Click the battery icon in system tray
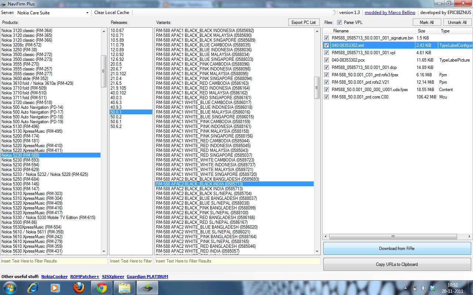 coord(415,288)
